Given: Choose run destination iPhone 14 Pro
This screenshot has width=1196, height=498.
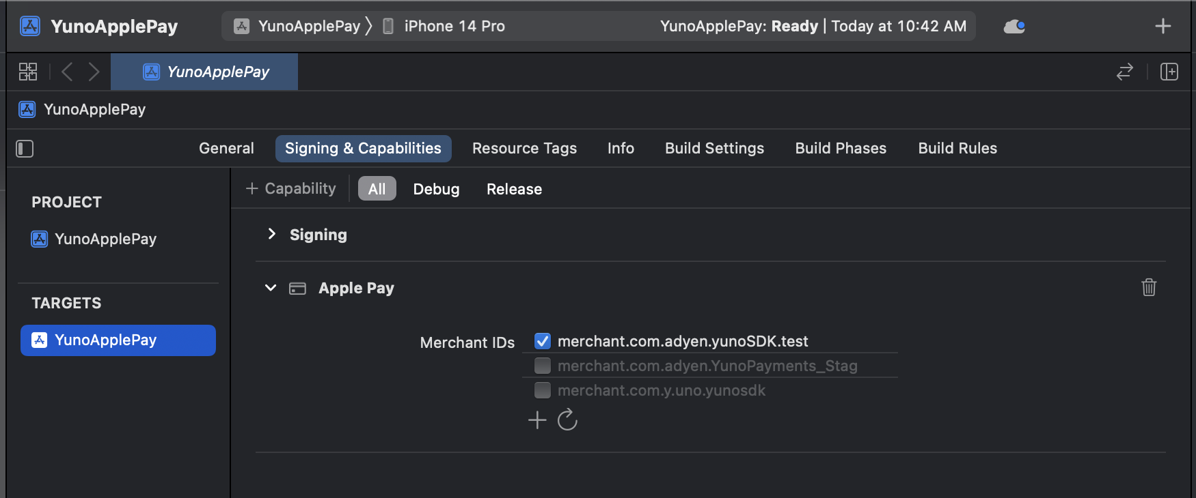Looking at the screenshot, I should (x=444, y=26).
